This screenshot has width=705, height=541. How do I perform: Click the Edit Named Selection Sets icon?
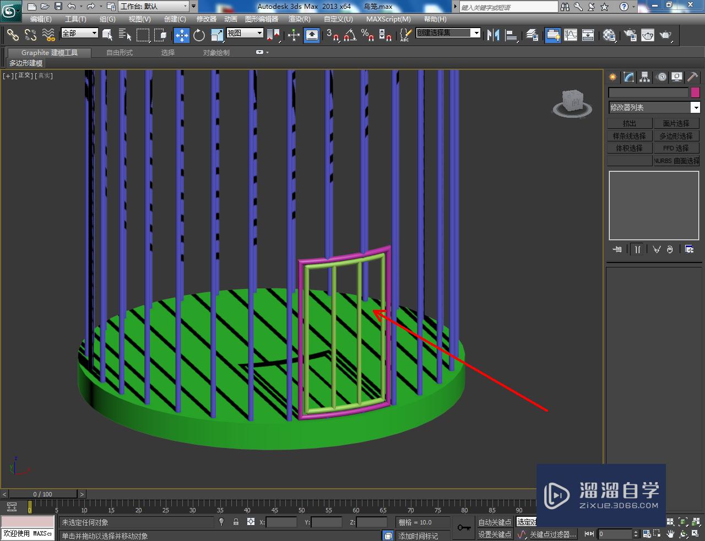405,35
